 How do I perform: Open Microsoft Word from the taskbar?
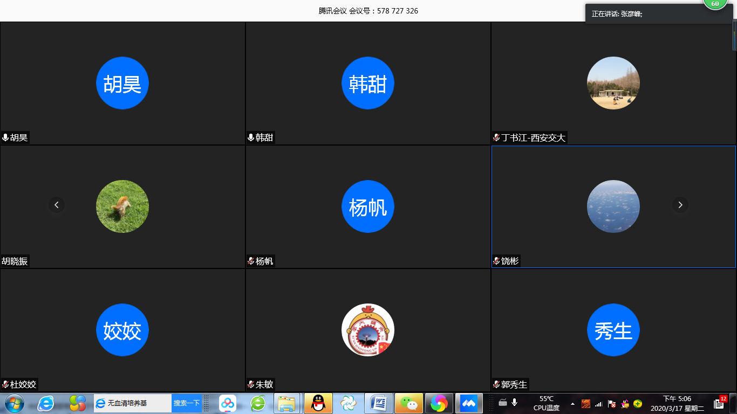379,403
